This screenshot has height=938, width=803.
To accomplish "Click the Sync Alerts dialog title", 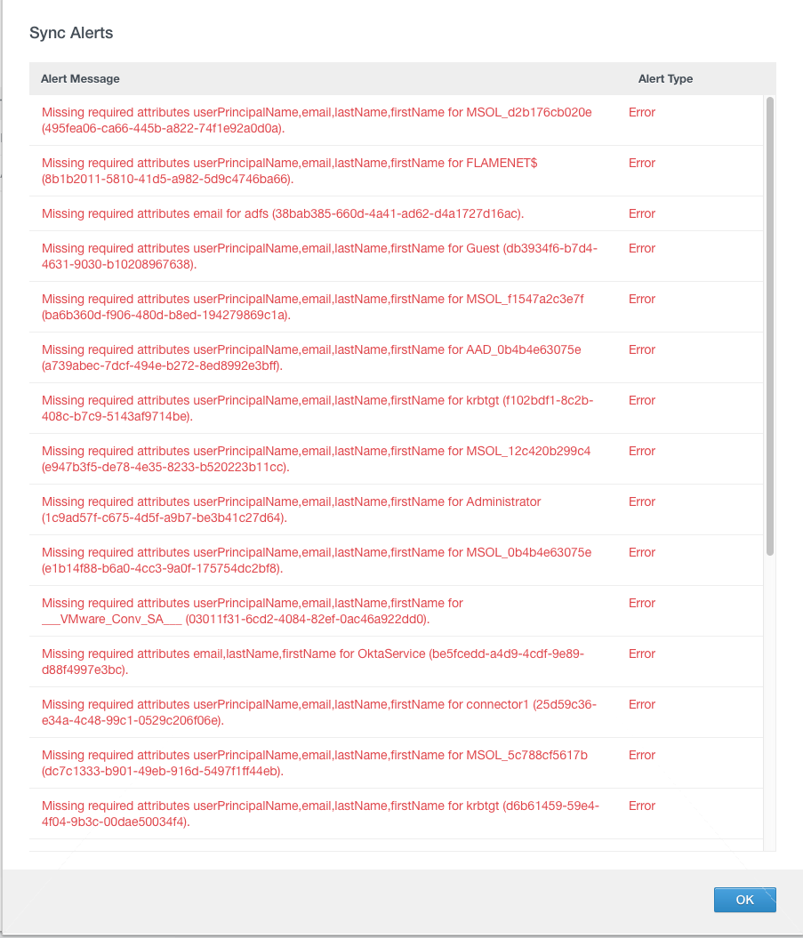I will pos(71,33).
